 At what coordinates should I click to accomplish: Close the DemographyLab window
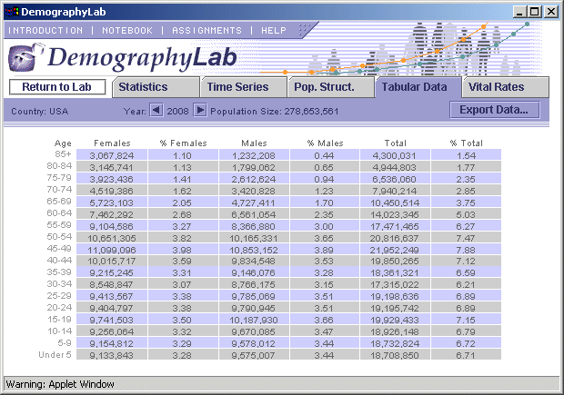[x=551, y=12]
